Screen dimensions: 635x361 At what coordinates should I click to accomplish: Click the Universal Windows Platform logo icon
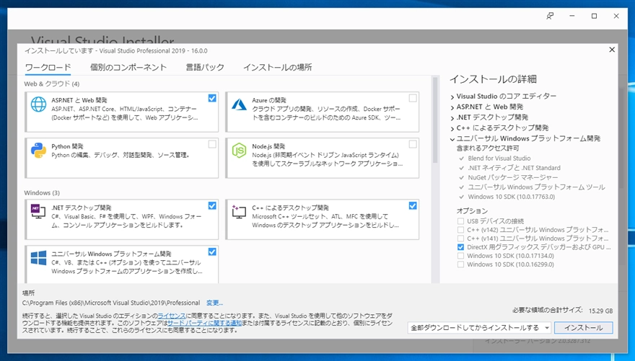tap(38, 257)
